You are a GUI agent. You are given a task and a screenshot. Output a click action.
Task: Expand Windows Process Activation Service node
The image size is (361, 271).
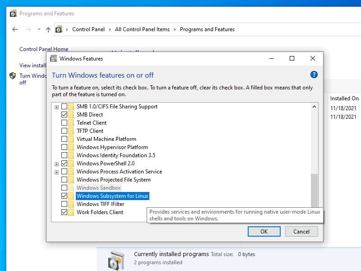57,172
